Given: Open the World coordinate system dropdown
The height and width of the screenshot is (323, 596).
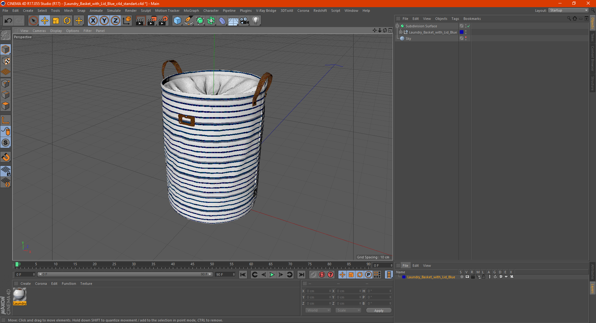Looking at the screenshot, I should tap(318, 310).
